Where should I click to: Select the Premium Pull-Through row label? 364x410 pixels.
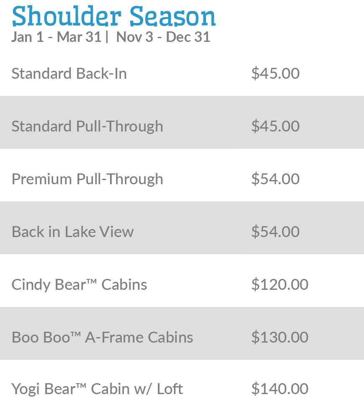[x=87, y=179]
